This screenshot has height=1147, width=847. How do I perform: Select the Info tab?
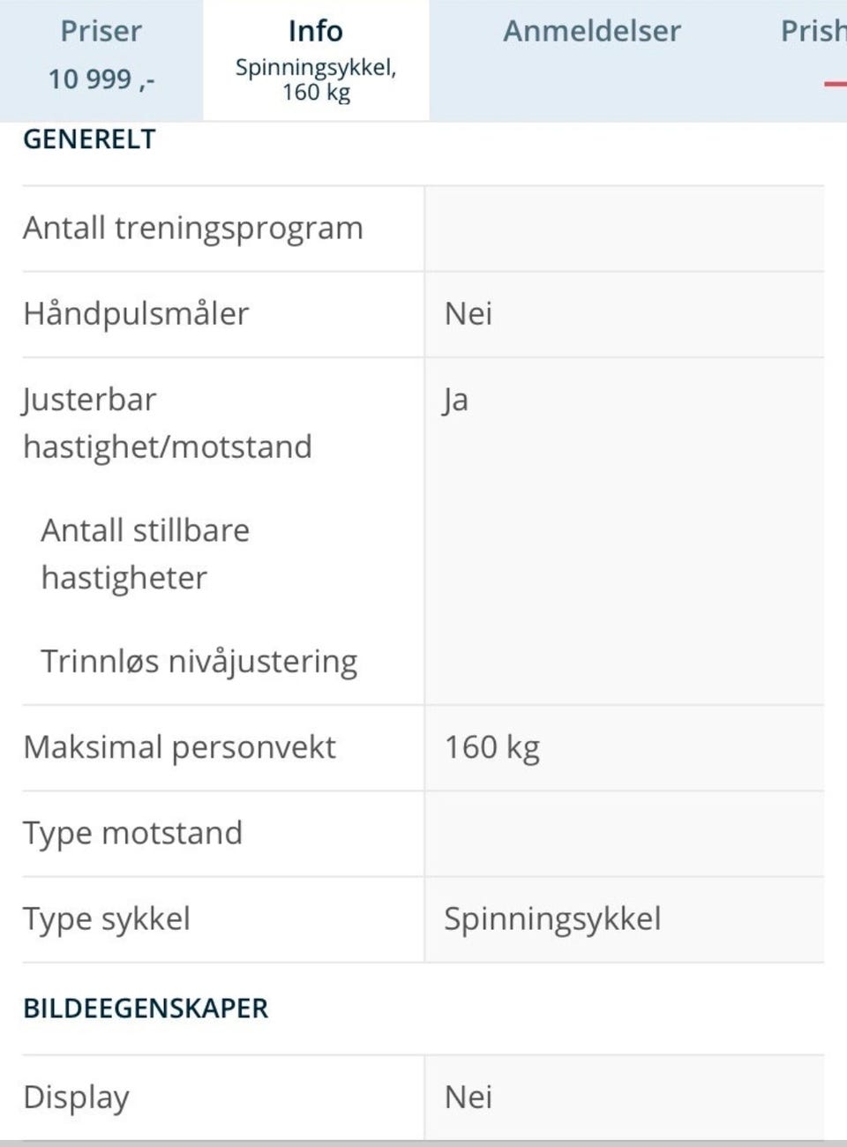316,60
